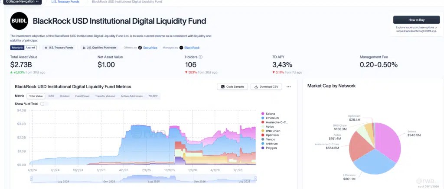
Task: Open the three-dot more options menu
Action: click(288, 87)
